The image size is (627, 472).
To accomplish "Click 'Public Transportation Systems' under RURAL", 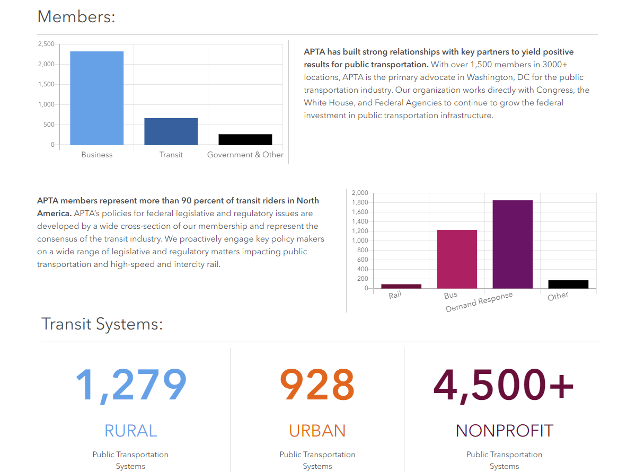I will pyautogui.click(x=130, y=460).
